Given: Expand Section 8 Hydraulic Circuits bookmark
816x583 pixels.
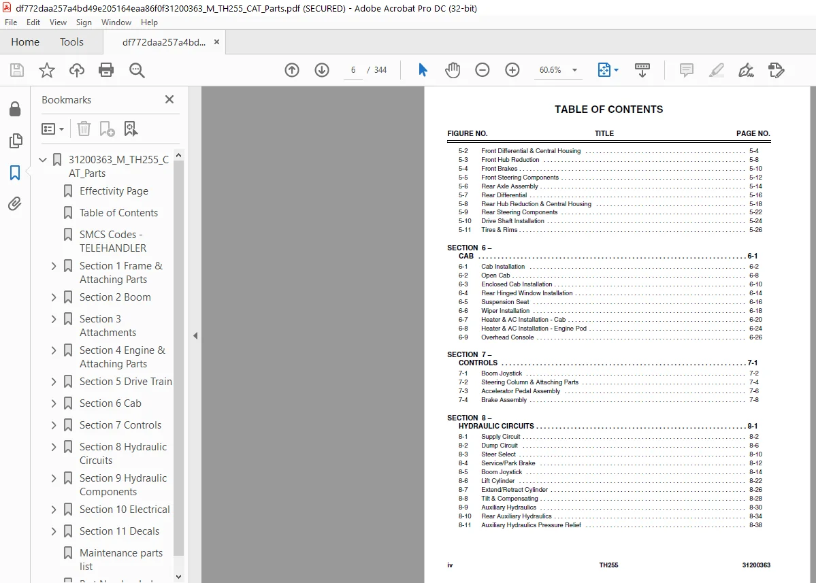Looking at the screenshot, I should [54, 447].
